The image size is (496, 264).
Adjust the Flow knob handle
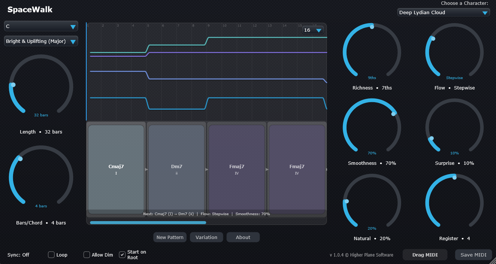(x=433, y=38)
